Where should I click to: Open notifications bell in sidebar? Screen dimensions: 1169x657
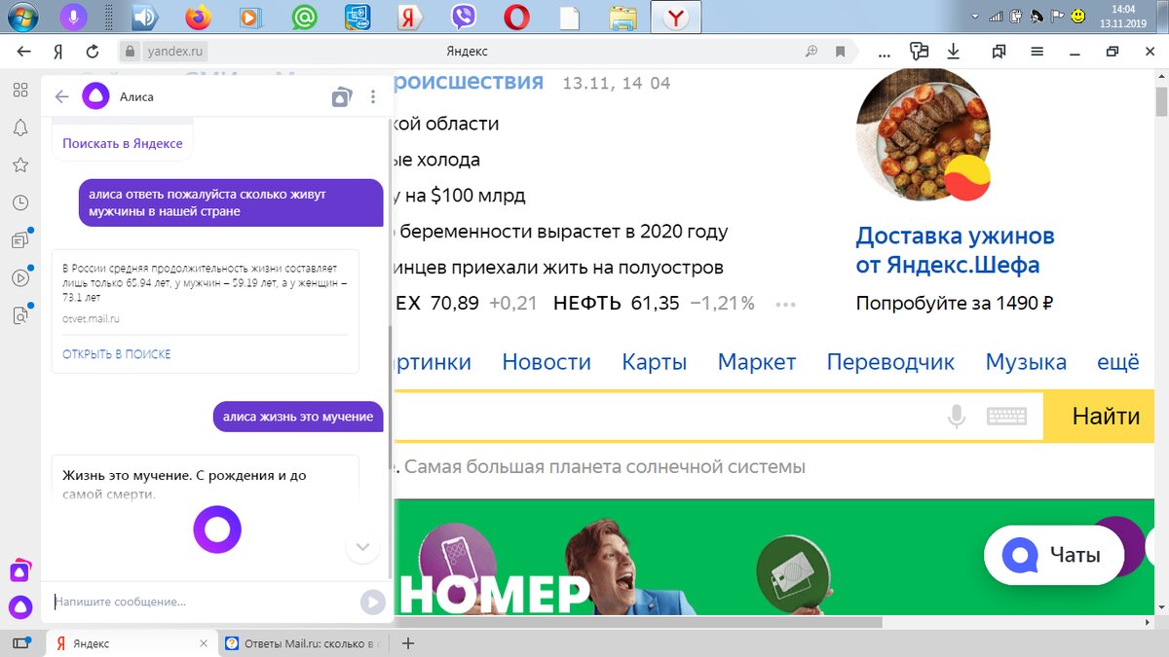click(19, 128)
